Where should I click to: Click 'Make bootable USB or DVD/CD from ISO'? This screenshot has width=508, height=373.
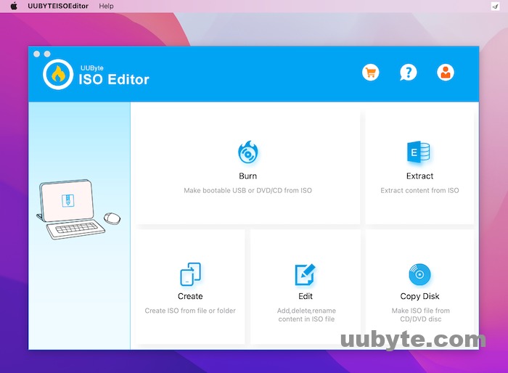pyautogui.click(x=248, y=191)
